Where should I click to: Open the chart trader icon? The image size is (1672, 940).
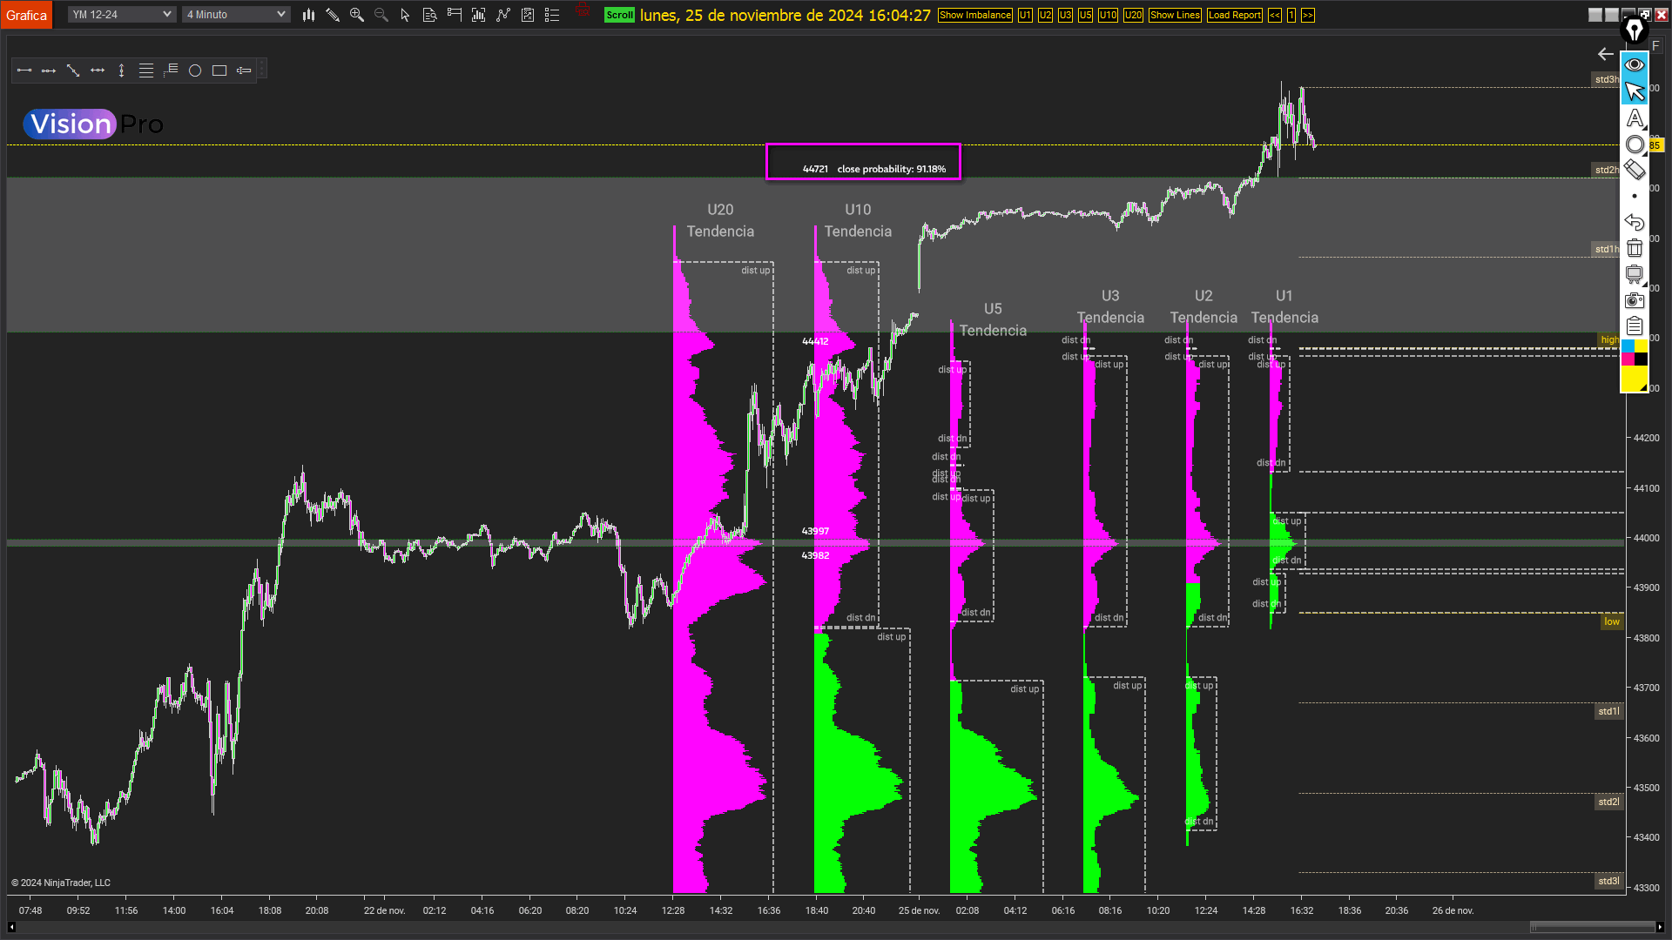click(454, 15)
